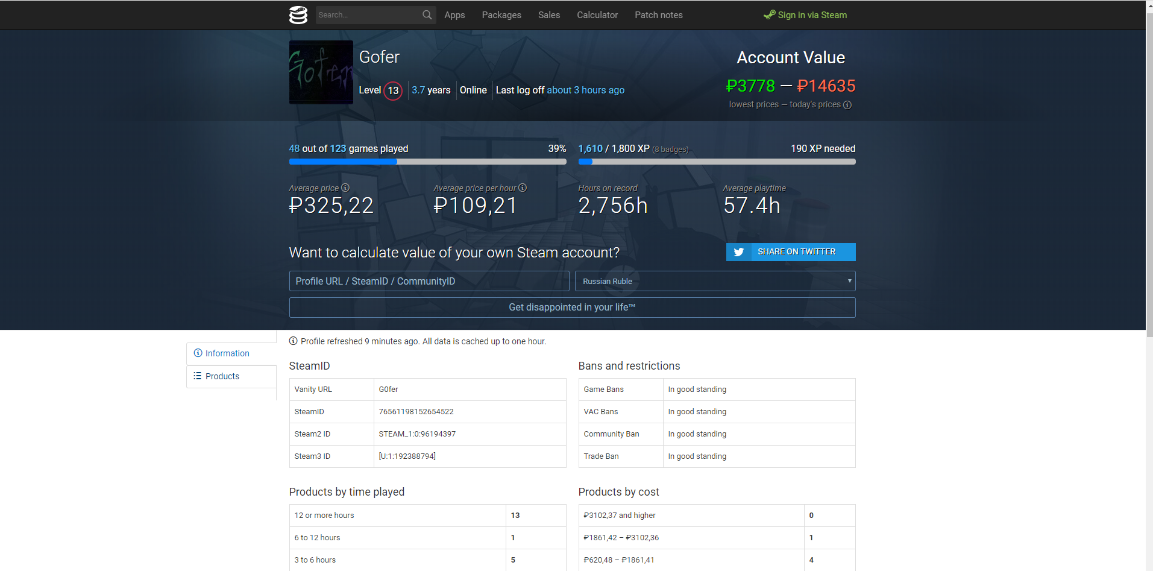Click the search magnifier icon
The width and height of the screenshot is (1153, 571).
(x=427, y=15)
